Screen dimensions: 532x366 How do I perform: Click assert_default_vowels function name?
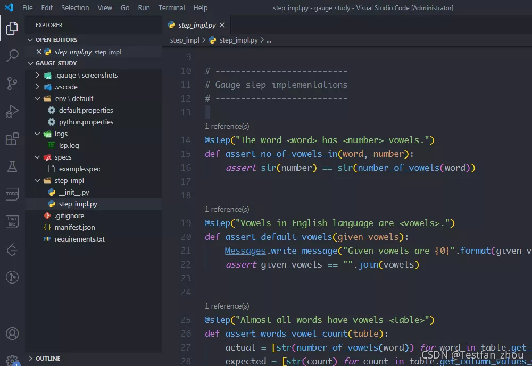(x=279, y=237)
